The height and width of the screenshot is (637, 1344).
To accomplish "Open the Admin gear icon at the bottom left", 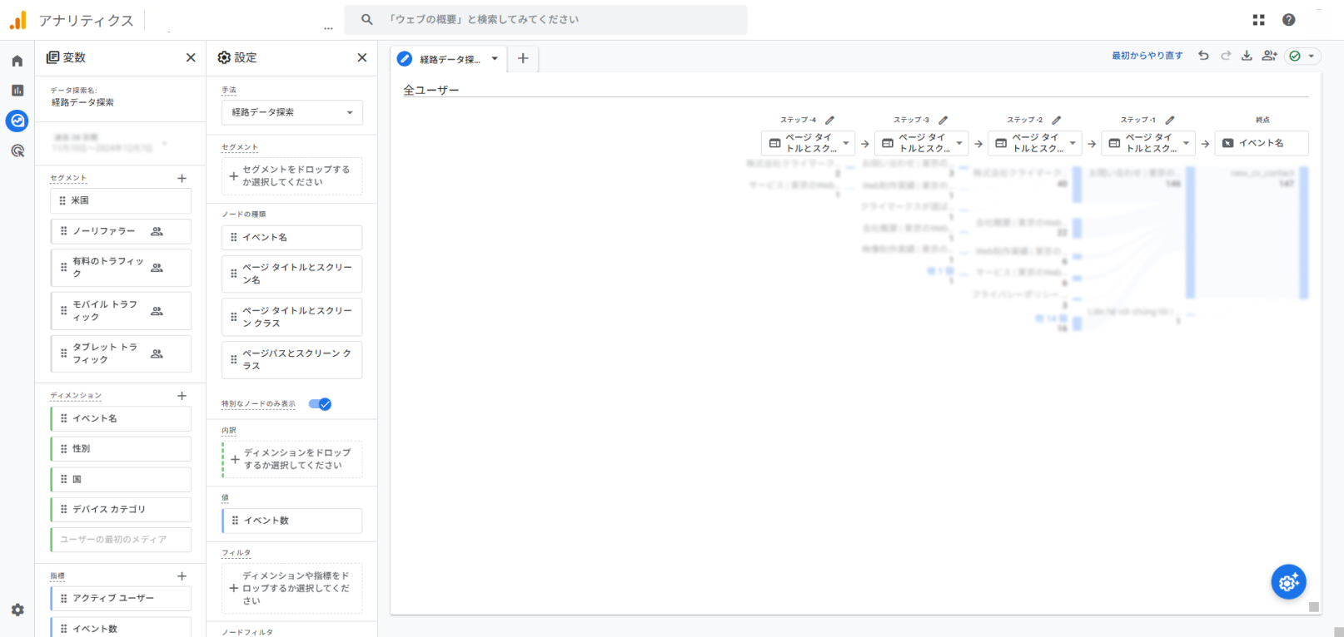I will [x=17, y=610].
